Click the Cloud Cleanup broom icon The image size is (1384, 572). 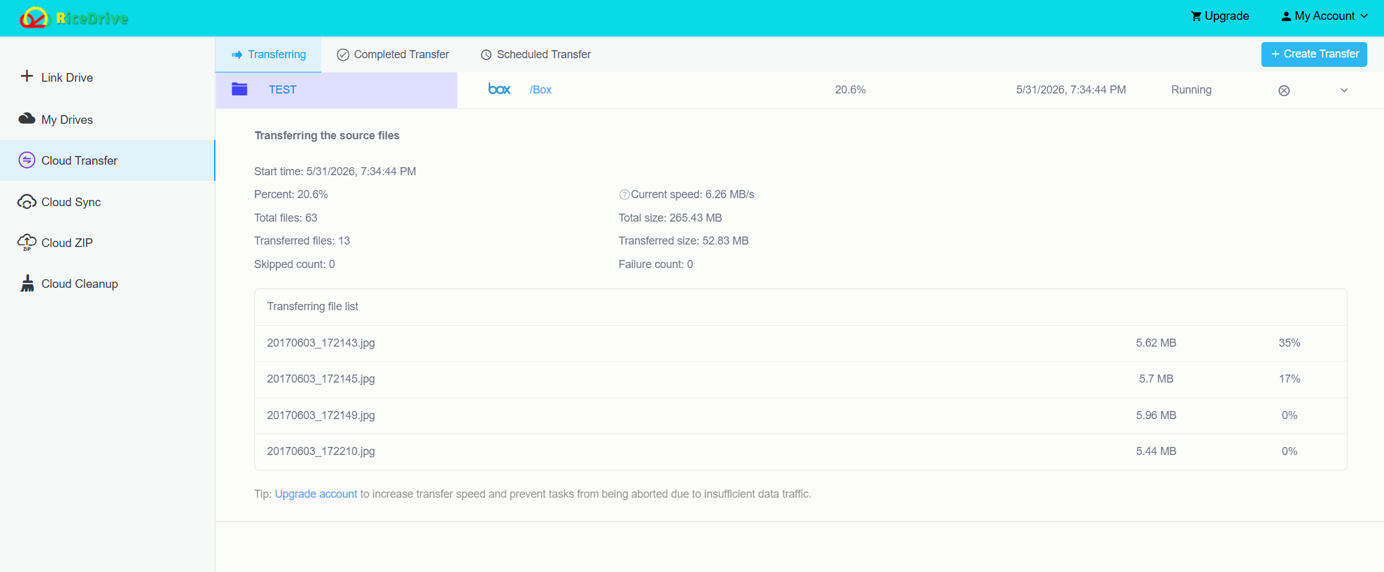(27, 283)
